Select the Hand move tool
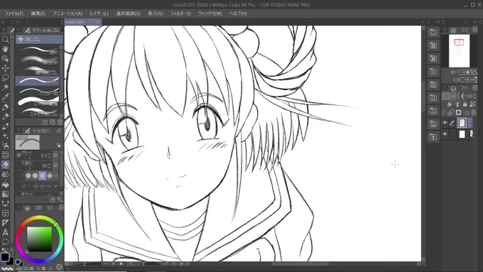 (x=5, y=49)
